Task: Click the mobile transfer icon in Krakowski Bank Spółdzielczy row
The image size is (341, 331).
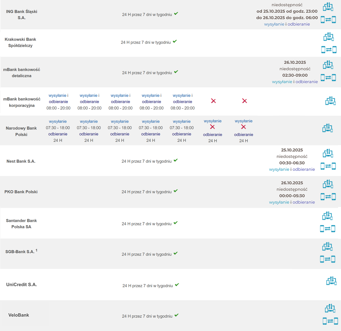Action: pyautogui.click(x=329, y=50)
